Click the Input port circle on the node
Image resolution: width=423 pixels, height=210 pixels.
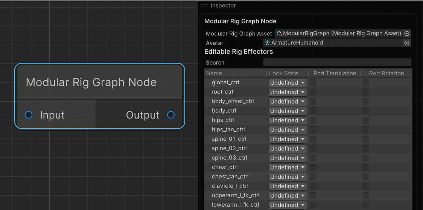click(29, 115)
